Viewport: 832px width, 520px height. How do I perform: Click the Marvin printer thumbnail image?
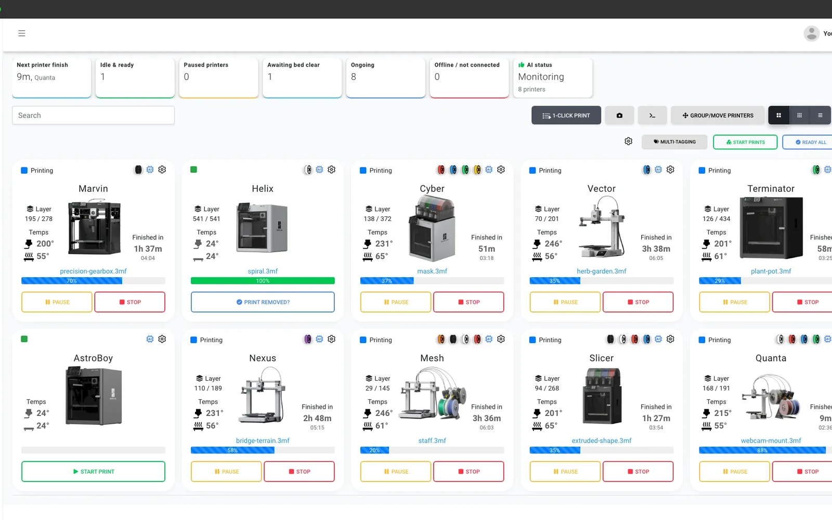point(94,227)
